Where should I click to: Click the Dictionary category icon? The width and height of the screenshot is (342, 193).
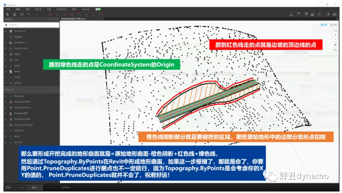point(11,31)
